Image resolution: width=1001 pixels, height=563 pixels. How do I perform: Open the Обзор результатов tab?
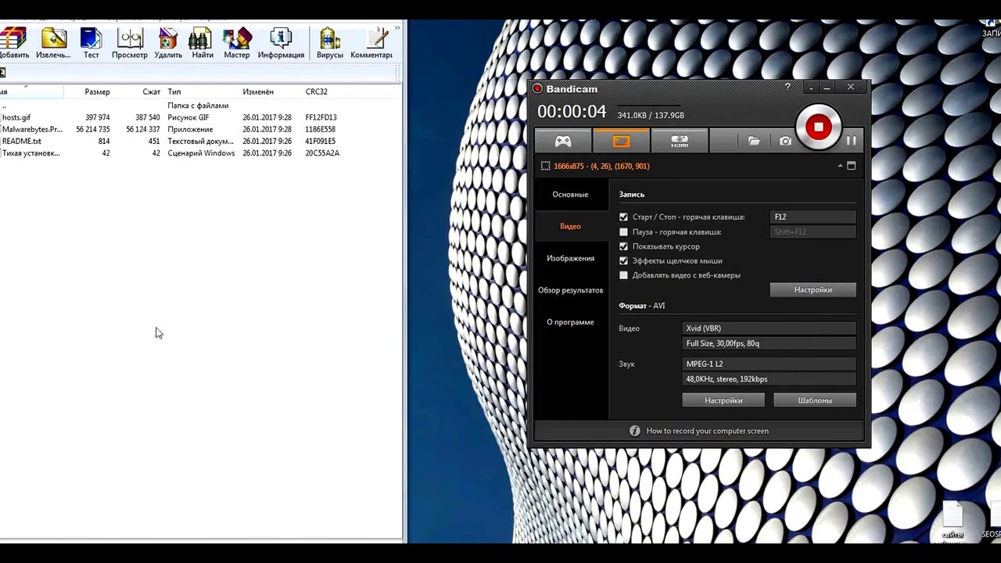pyautogui.click(x=570, y=290)
